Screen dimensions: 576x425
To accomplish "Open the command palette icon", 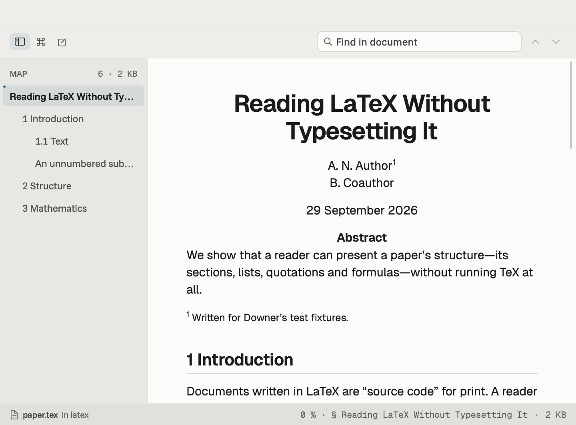I will 41,42.
